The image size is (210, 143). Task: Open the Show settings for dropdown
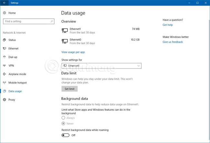pyautogui.click(x=101, y=66)
